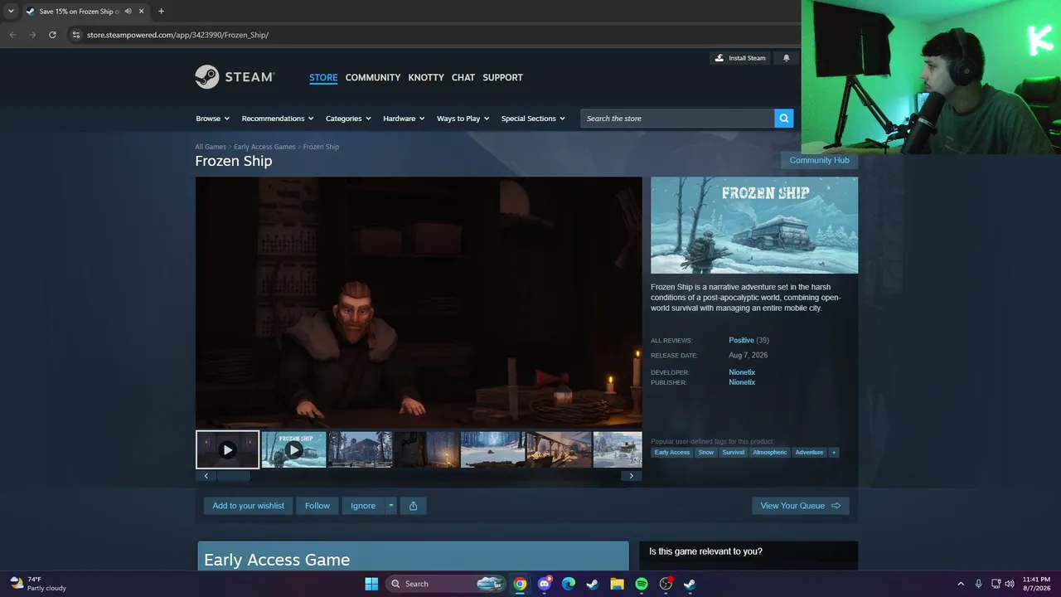1061x597 pixels.
Task: Click the Install Steam button
Action: pyautogui.click(x=740, y=58)
